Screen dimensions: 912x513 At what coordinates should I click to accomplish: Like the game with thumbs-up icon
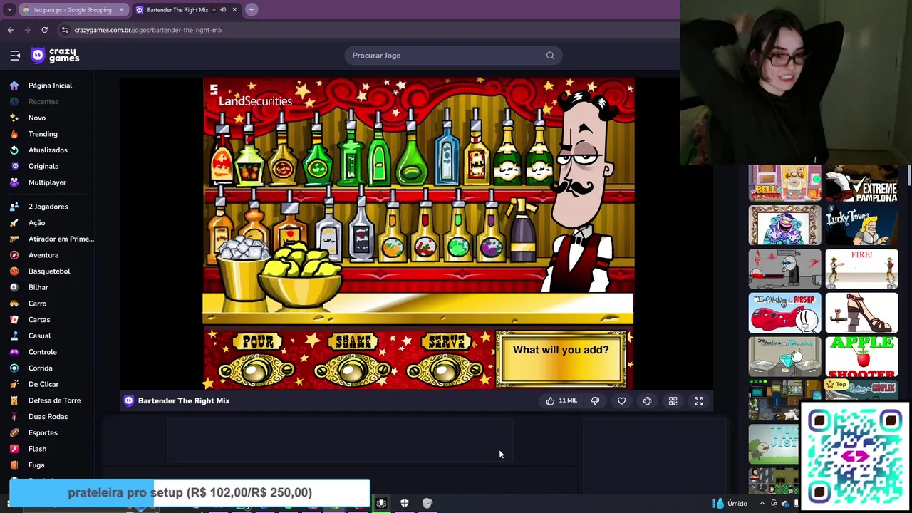550,401
